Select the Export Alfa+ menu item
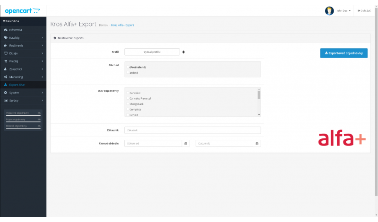Image resolution: width=378 pixels, height=222 pixels. (23, 85)
